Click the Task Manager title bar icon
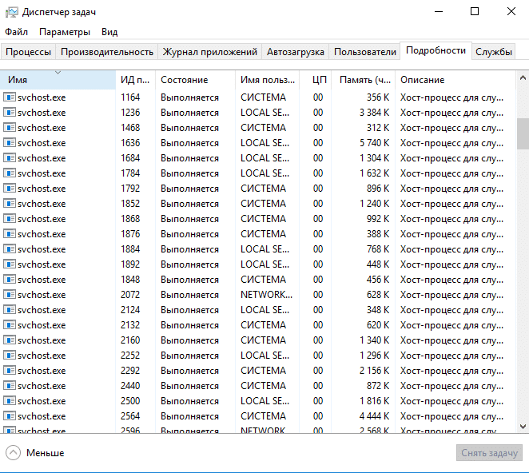Viewport: 529px width, 473px height. point(11,12)
